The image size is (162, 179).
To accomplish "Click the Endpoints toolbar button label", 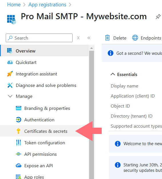I will pos(151,38).
